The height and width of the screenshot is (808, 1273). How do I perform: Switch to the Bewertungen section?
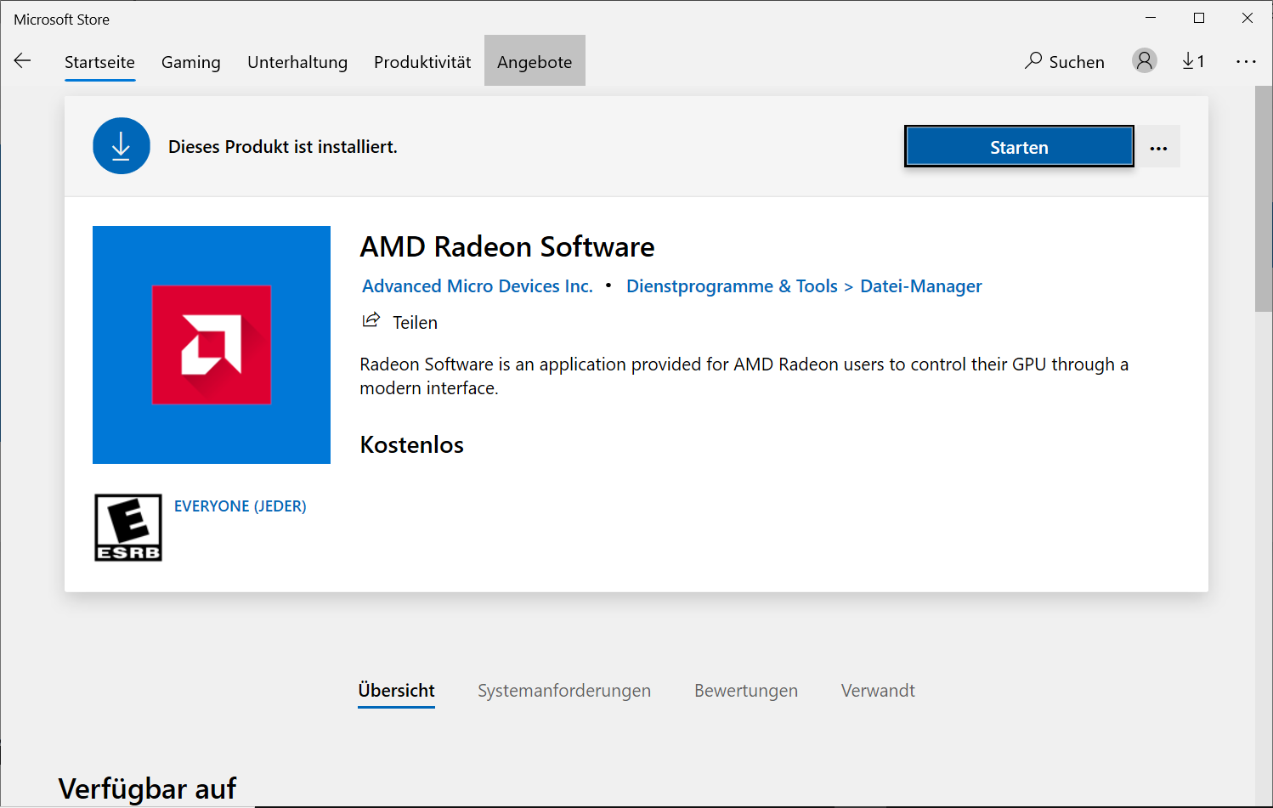[x=746, y=691]
